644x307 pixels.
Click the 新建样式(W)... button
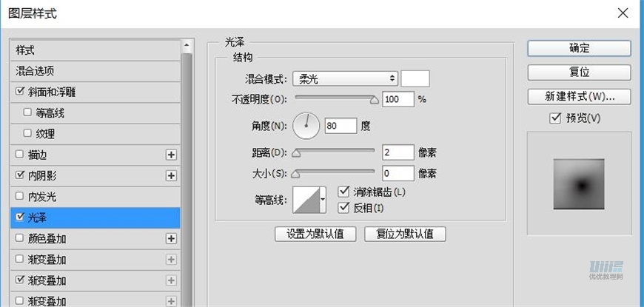coord(579,97)
